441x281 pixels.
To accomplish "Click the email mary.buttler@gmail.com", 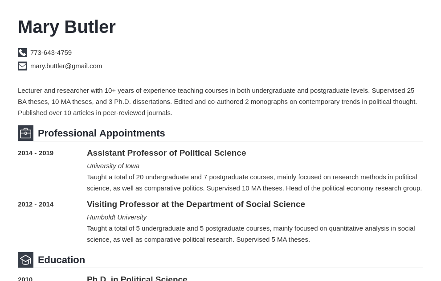I will [66, 66].
